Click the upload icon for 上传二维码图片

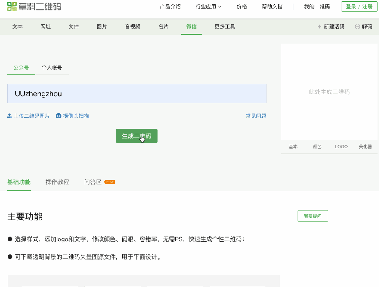[x=9, y=116]
